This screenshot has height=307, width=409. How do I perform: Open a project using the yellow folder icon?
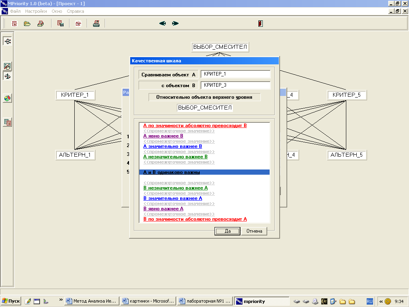click(x=27, y=24)
